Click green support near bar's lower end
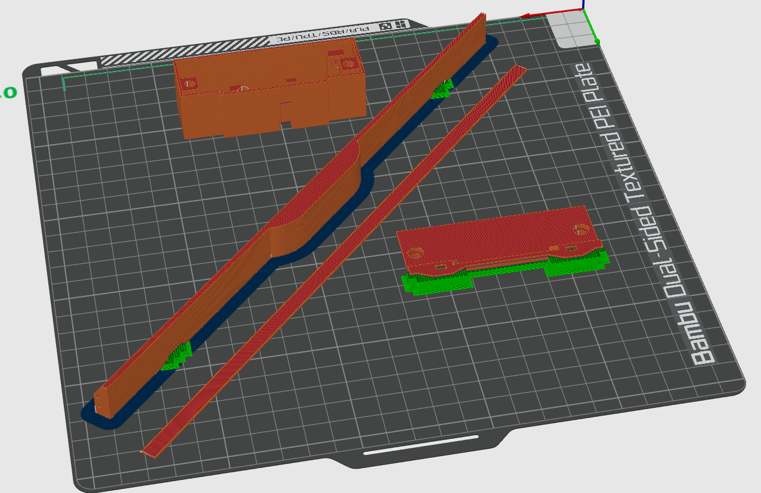This screenshot has width=761, height=493. coord(177,357)
